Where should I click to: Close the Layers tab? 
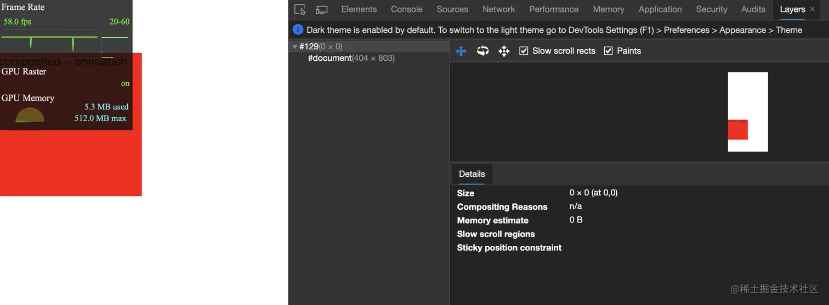(813, 9)
